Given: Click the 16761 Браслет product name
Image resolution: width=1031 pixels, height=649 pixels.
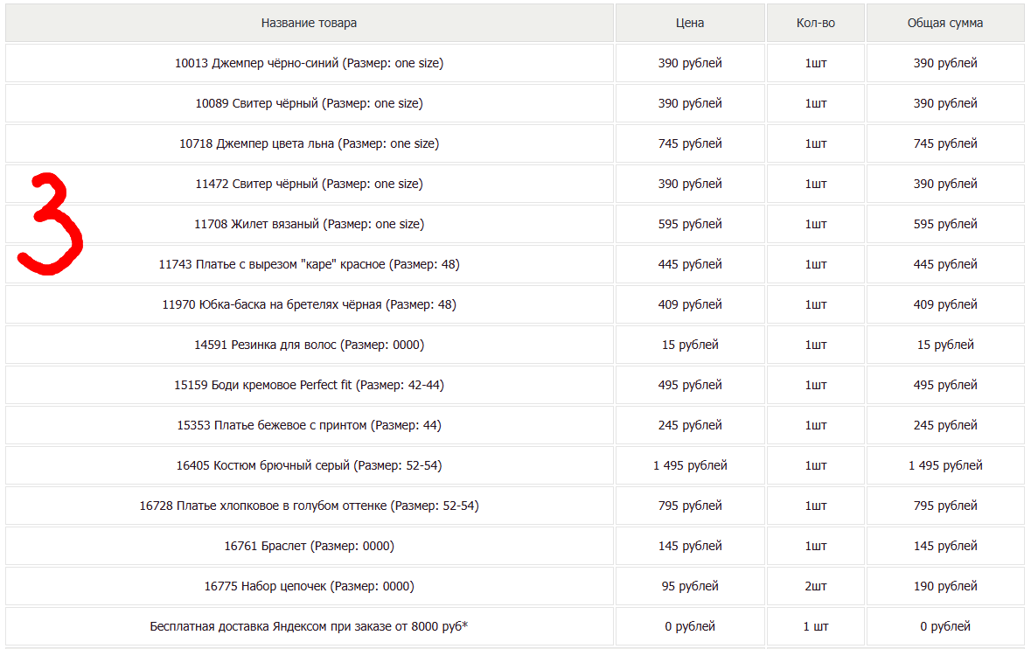Looking at the screenshot, I should click(x=309, y=546).
